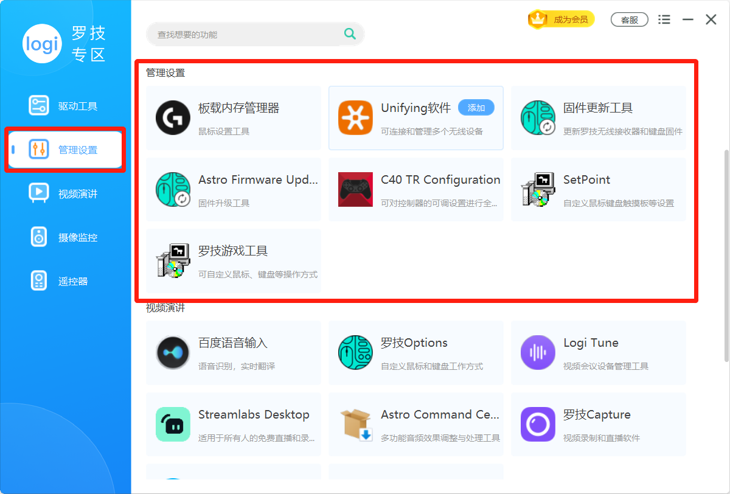Click description 多功能音频效果调整与处理工具
Image resolution: width=730 pixels, height=494 pixels.
point(440,438)
